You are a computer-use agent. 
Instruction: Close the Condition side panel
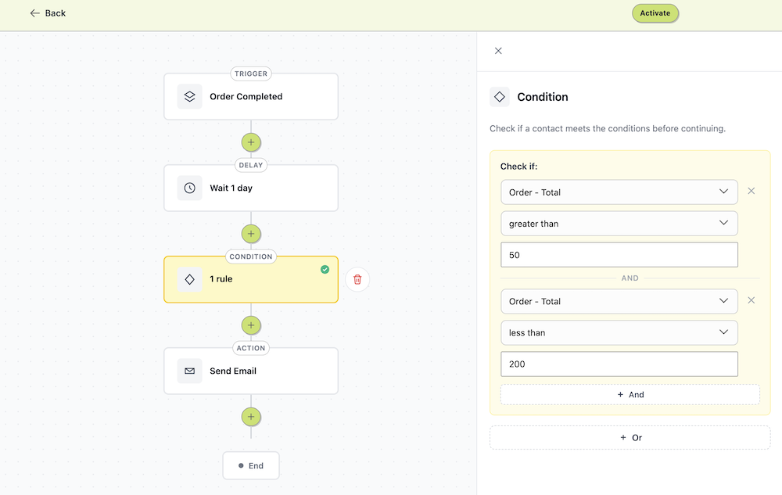498,51
